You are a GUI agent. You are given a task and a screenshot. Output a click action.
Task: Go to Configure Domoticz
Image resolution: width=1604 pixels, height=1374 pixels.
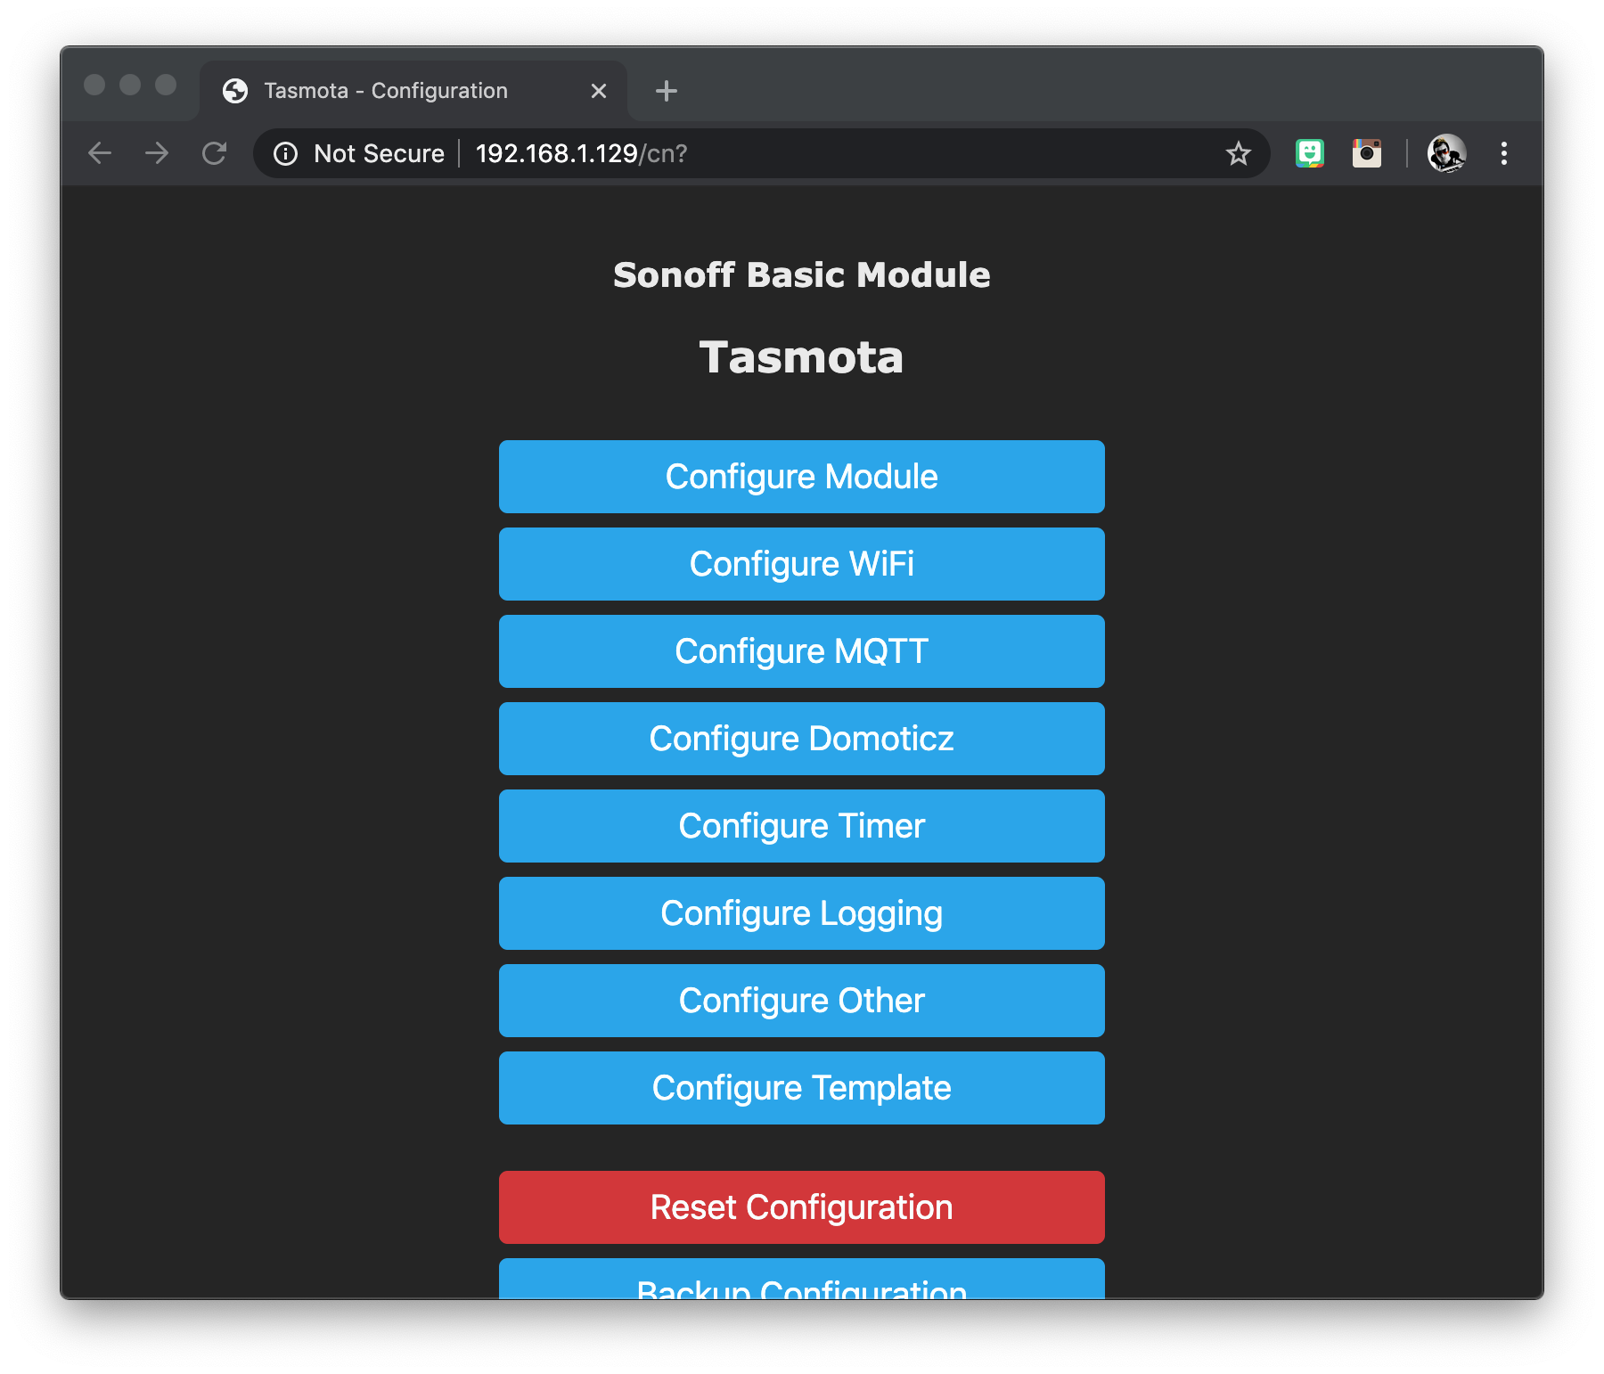(802, 739)
